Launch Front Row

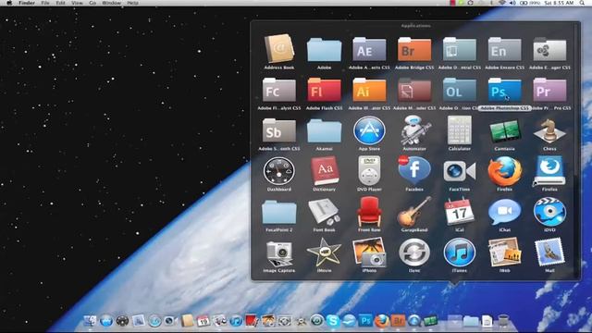pyautogui.click(x=369, y=212)
